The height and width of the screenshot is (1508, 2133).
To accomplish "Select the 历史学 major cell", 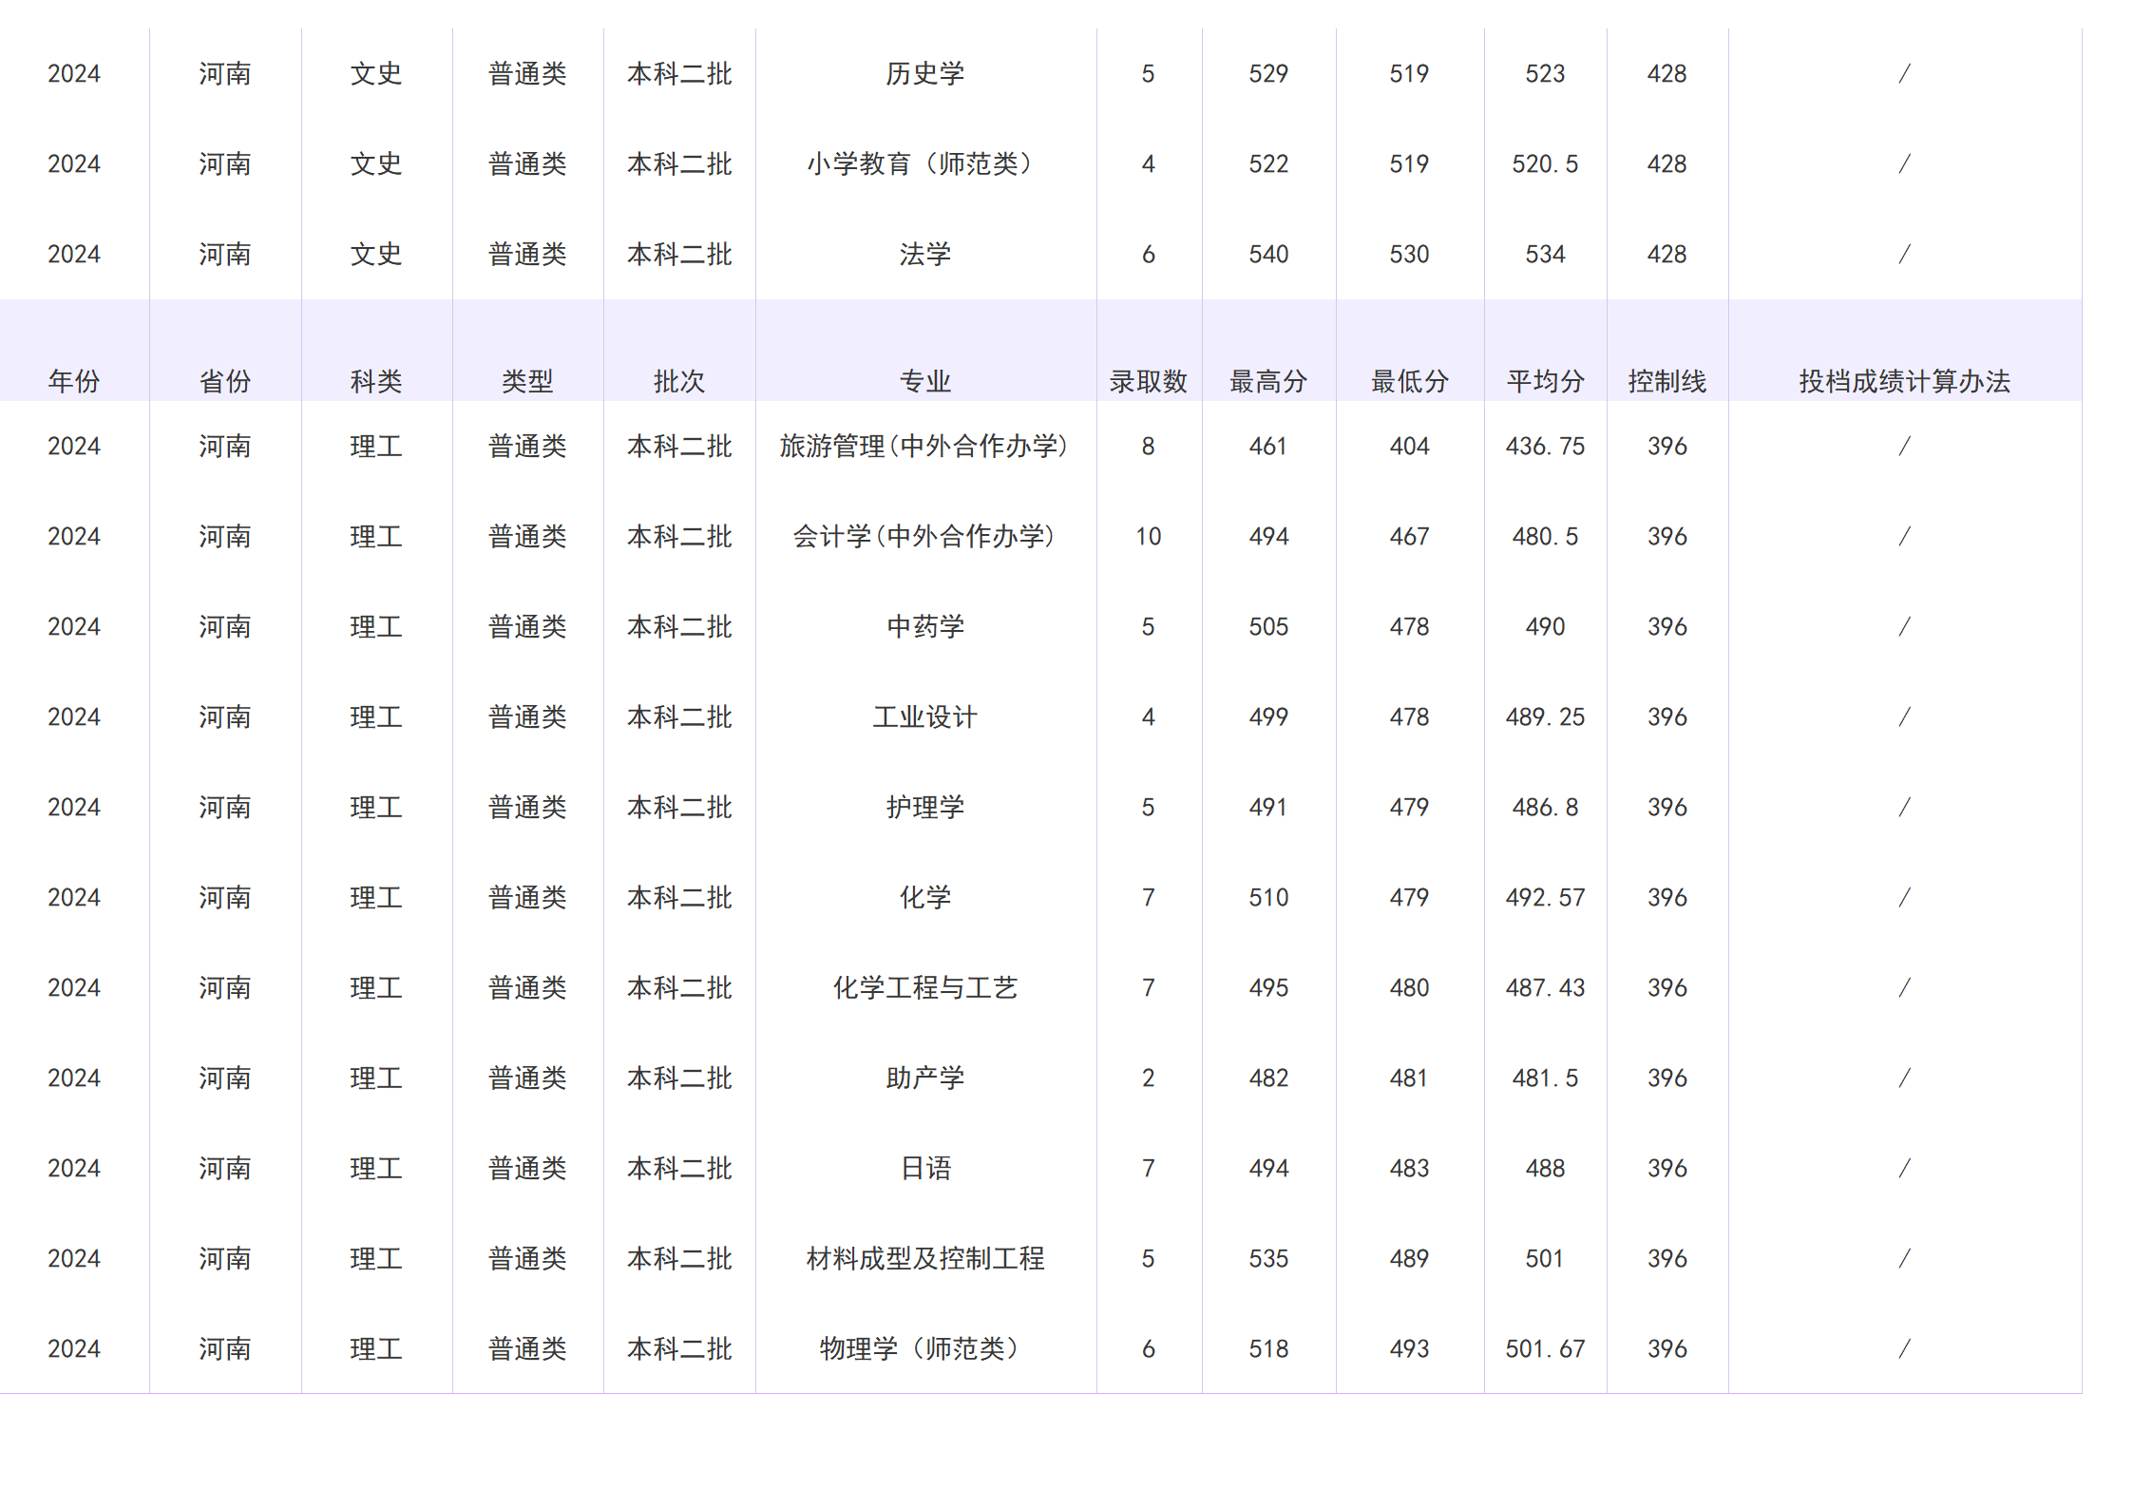I will 925,73.
